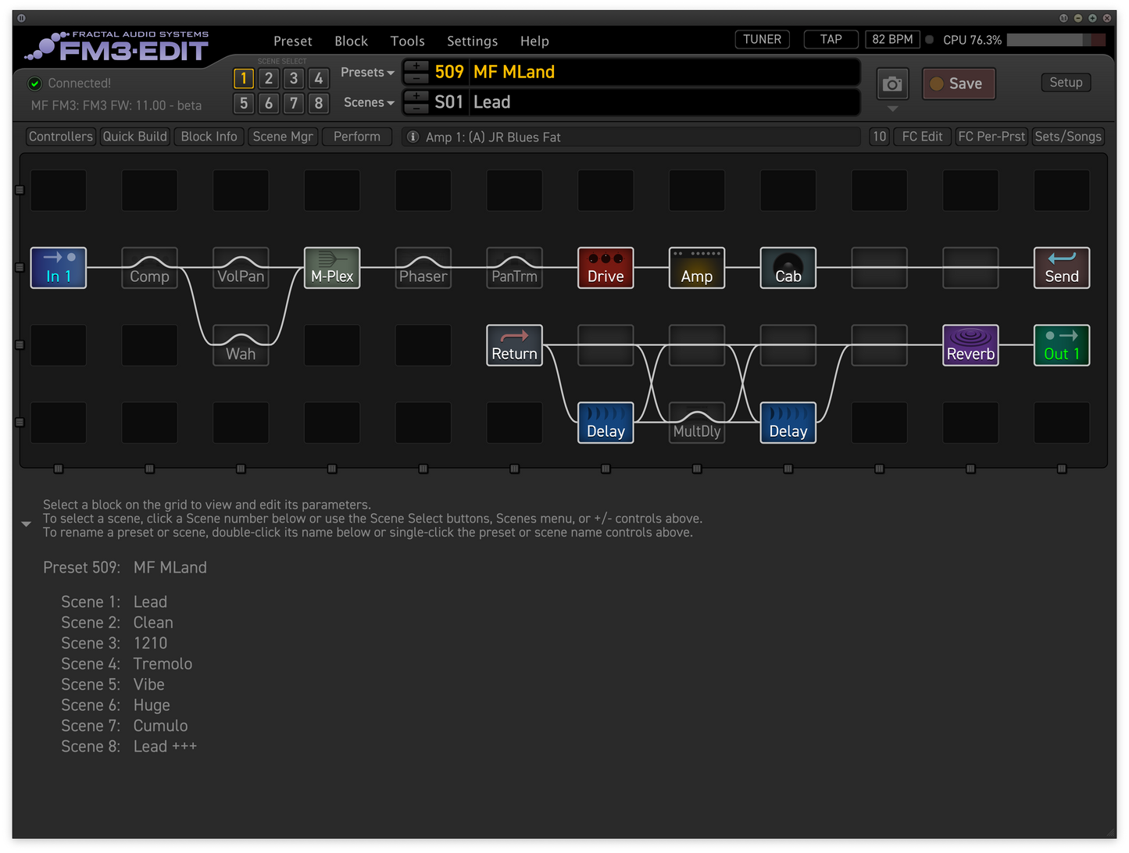
Task: Select the M-Plex block
Action: point(332,268)
